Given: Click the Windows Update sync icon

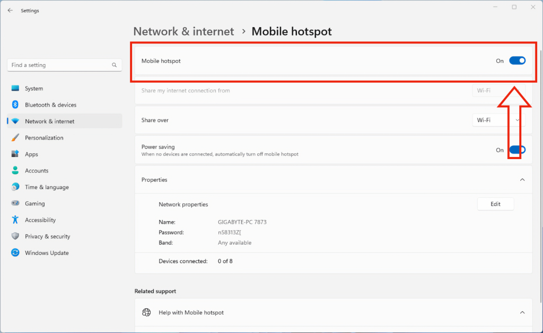Looking at the screenshot, I should point(15,253).
